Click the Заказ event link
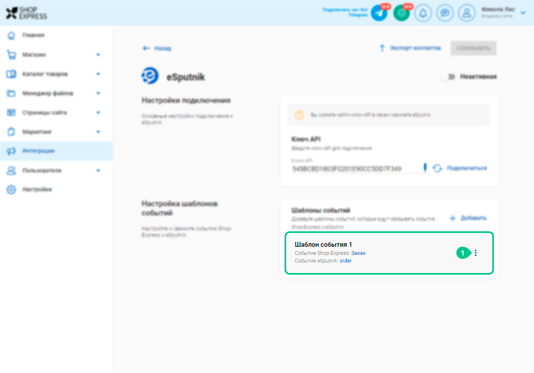This screenshot has width=534, height=373. coord(358,253)
